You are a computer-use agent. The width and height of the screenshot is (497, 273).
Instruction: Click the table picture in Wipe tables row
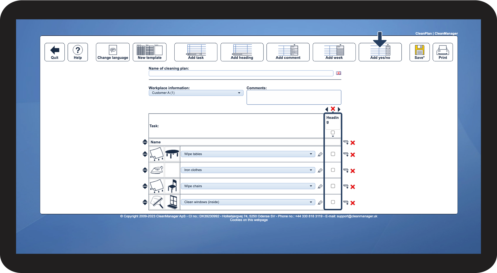tap(172, 154)
